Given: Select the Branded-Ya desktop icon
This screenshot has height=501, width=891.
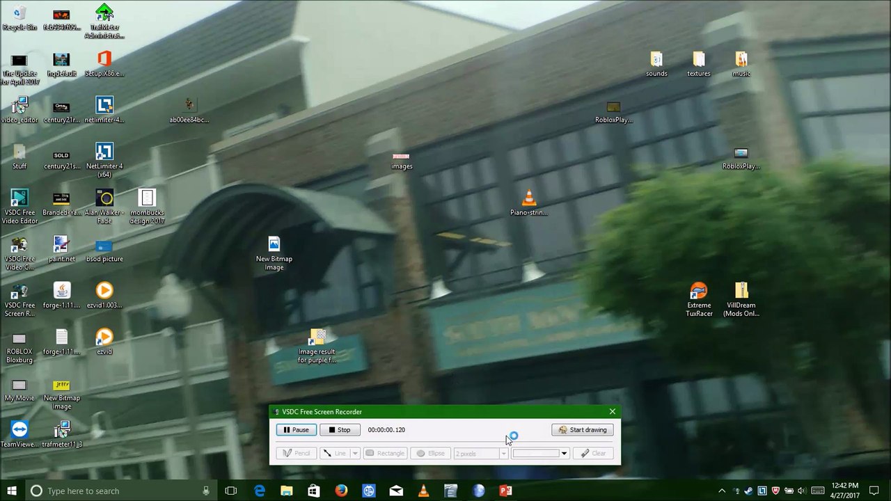Looking at the screenshot, I should [x=61, y=203].
